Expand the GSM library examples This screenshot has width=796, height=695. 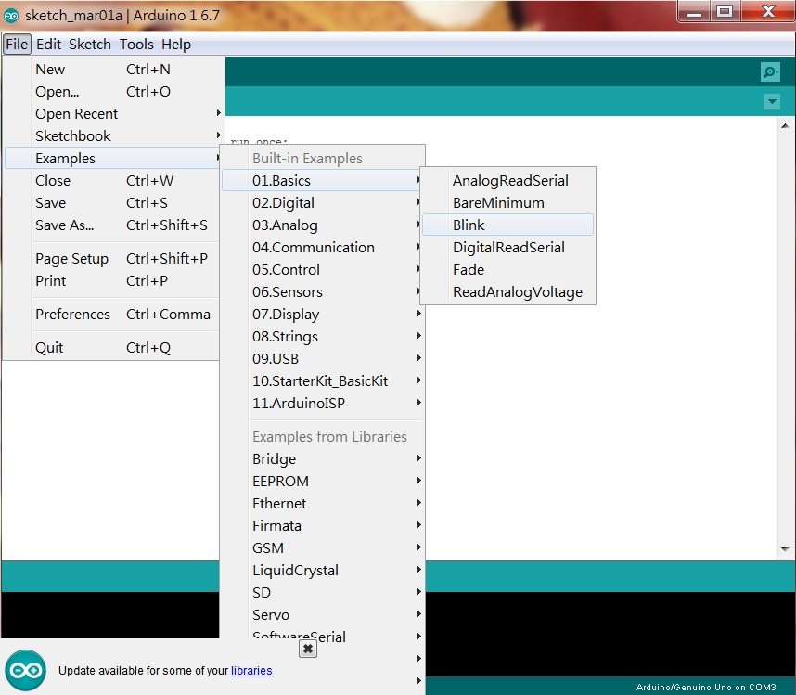(322, 548)
